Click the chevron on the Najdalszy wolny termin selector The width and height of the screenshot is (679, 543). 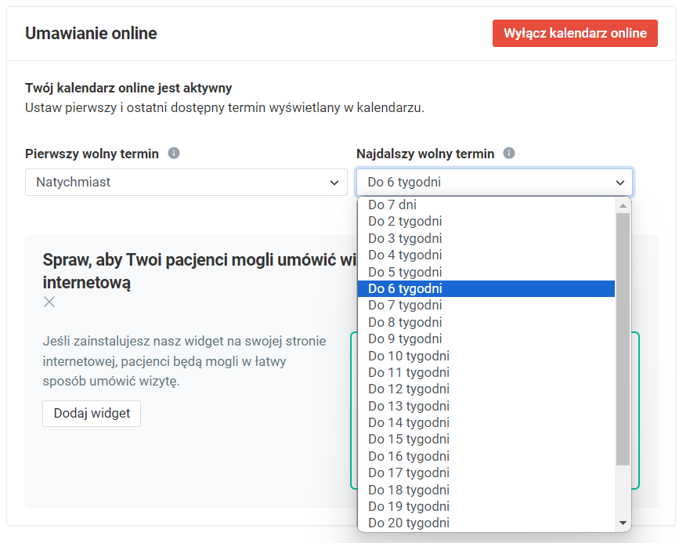619,182
